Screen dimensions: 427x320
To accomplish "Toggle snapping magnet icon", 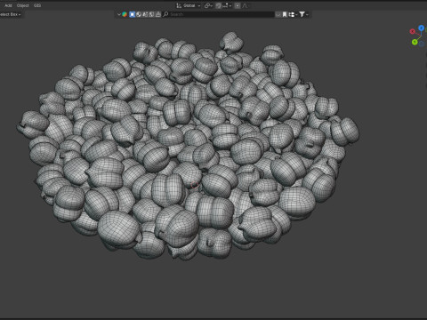I will pos(218,5).
